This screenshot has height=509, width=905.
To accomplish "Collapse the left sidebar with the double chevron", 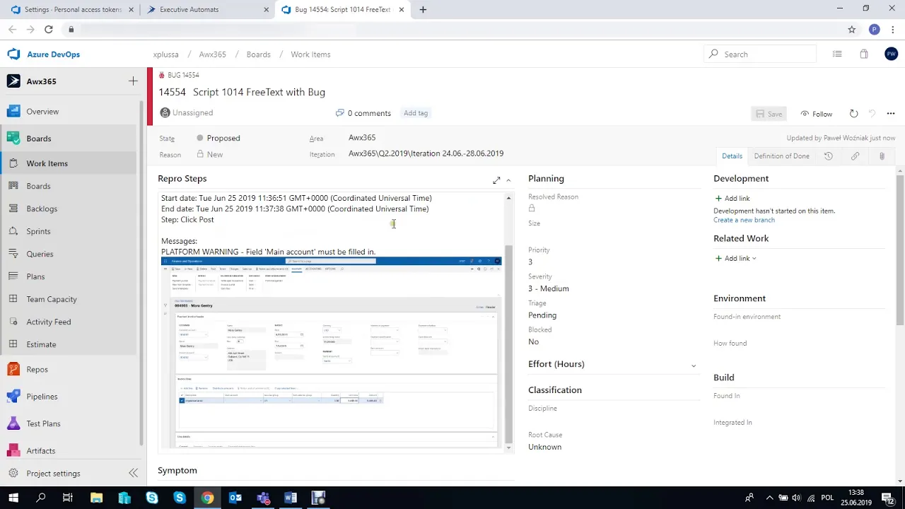I will coord(134,473).
